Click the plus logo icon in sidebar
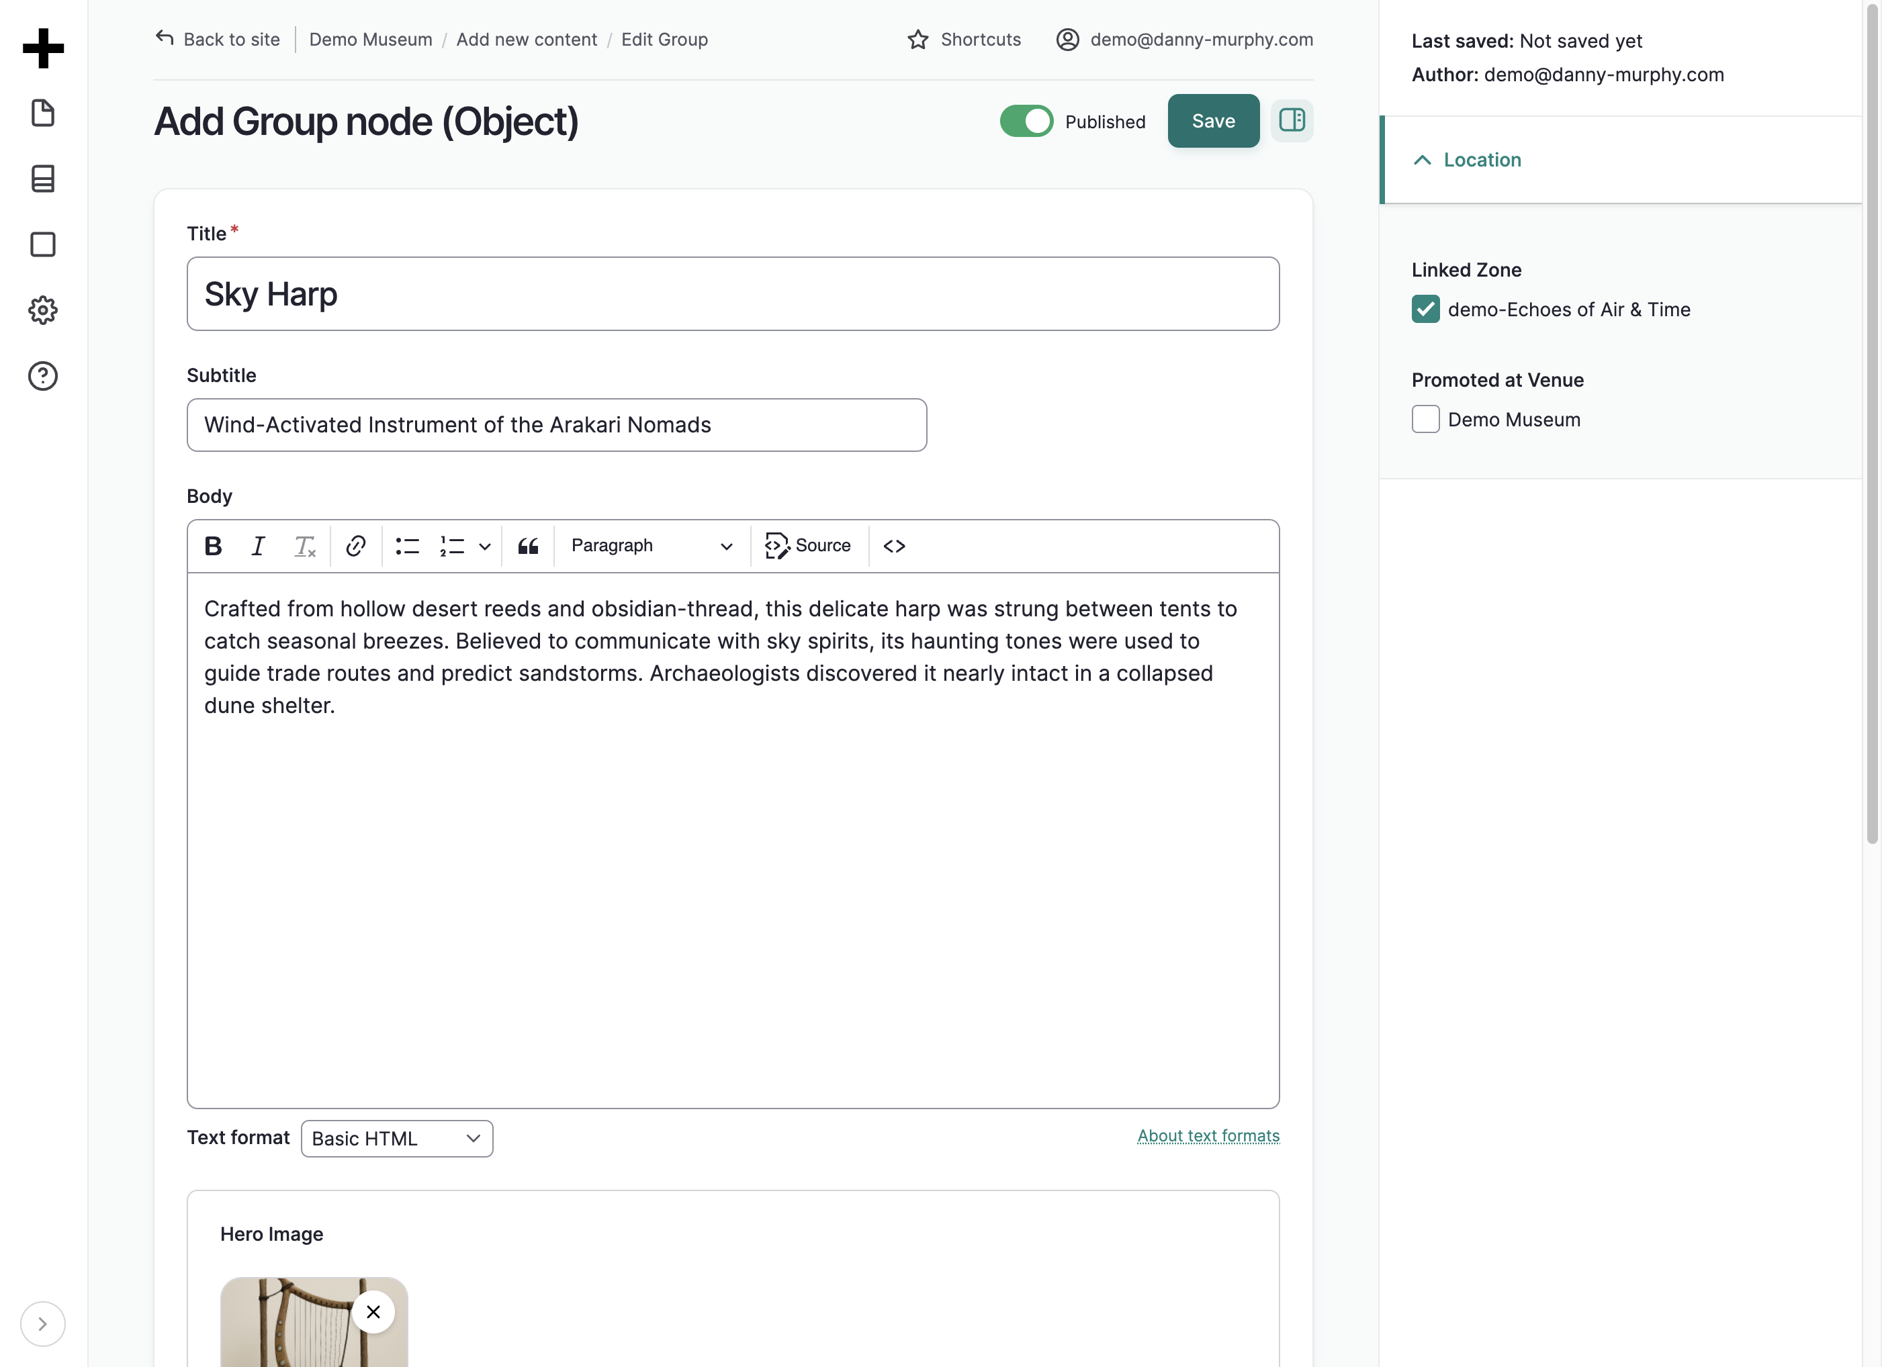1882x1367 pixels. coord(43,48)
